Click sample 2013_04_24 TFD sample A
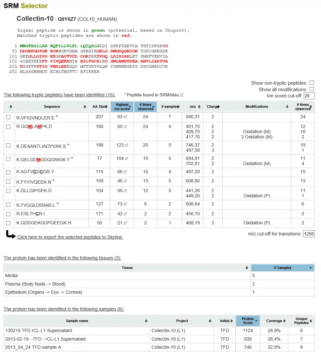Screen dimensions: 321x352 (x=33, y=347)
